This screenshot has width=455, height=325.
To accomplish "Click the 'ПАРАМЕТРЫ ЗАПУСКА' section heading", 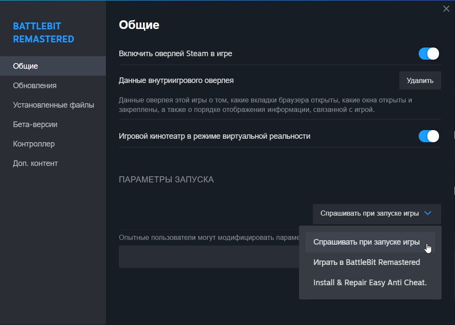I will (166, 179).
